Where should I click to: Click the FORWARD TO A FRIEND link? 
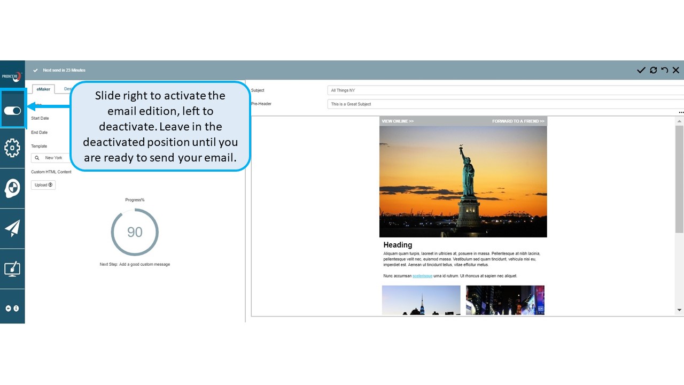coord(518,121)
